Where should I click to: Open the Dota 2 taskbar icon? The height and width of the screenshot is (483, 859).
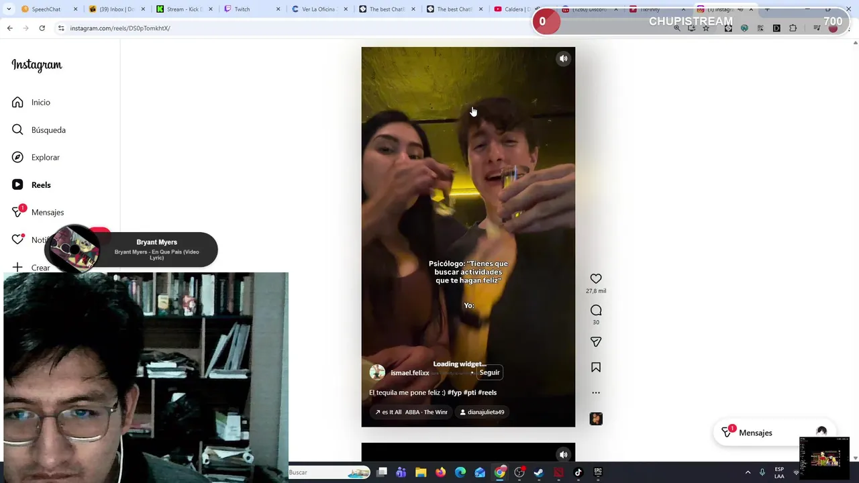(x=558, y=472)
